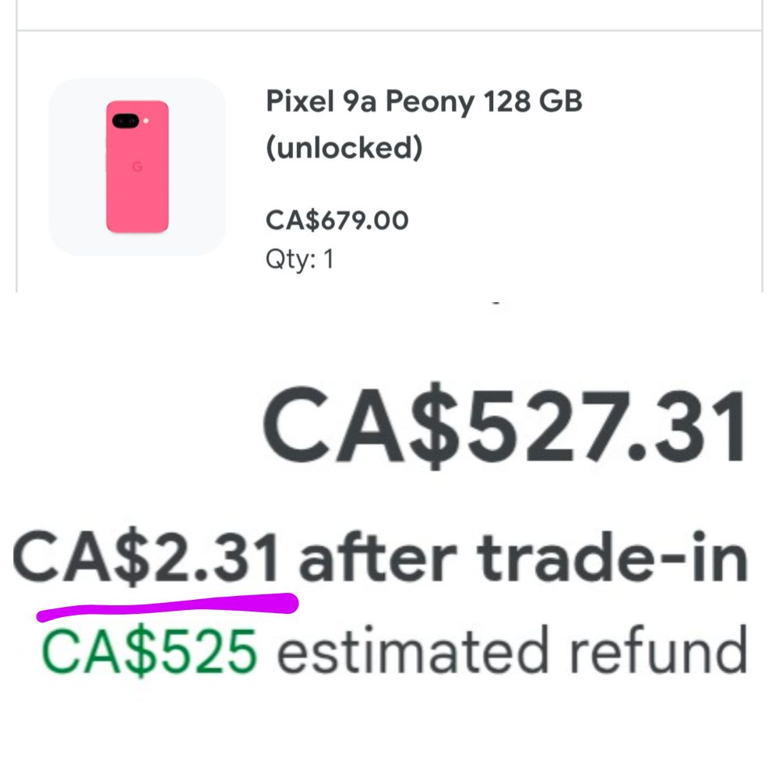Image resolution: width=779 pixels, height=779 pixels.
Task: Click the "Pixel 9a" name in the title
Action: point(321,100)
